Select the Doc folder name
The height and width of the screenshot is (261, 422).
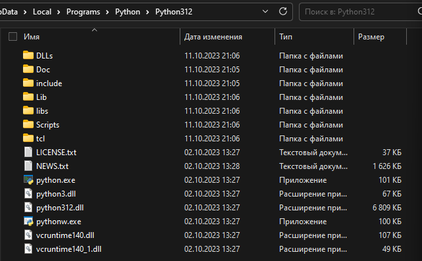[43, 69]
